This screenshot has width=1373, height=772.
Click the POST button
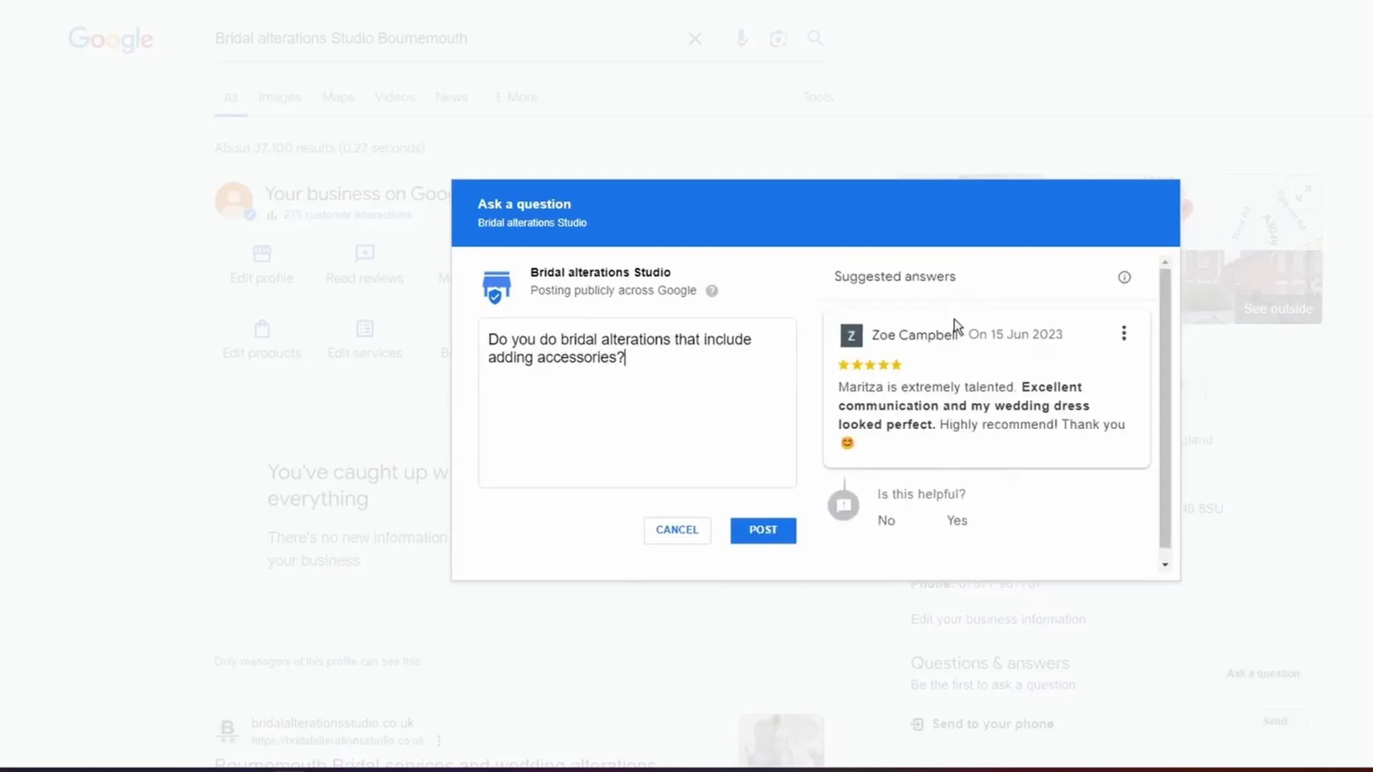[x=763, y=530]
